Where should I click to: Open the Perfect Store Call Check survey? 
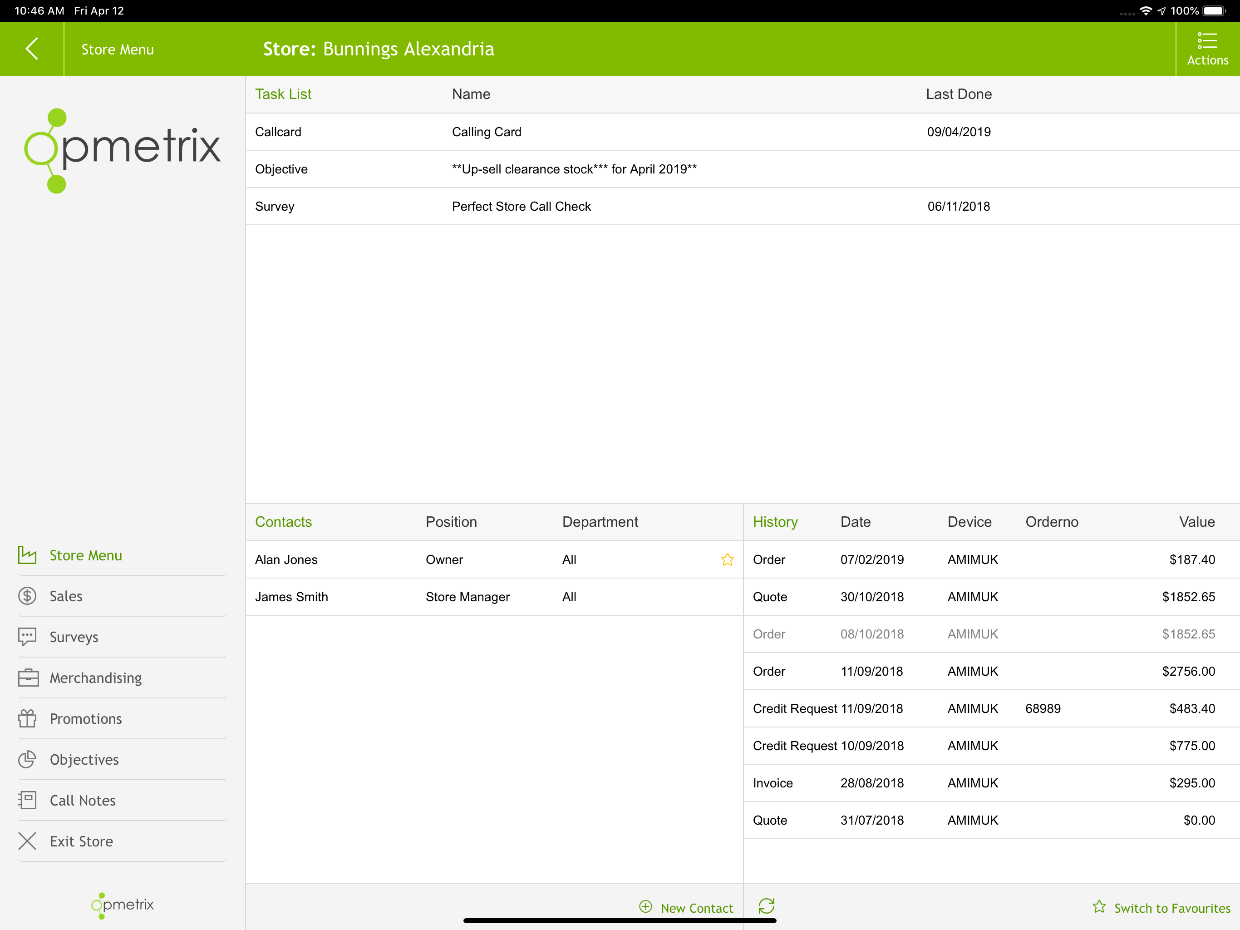[x=742, y=207]
